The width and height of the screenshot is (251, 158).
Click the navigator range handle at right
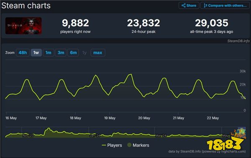pos(246,132)
